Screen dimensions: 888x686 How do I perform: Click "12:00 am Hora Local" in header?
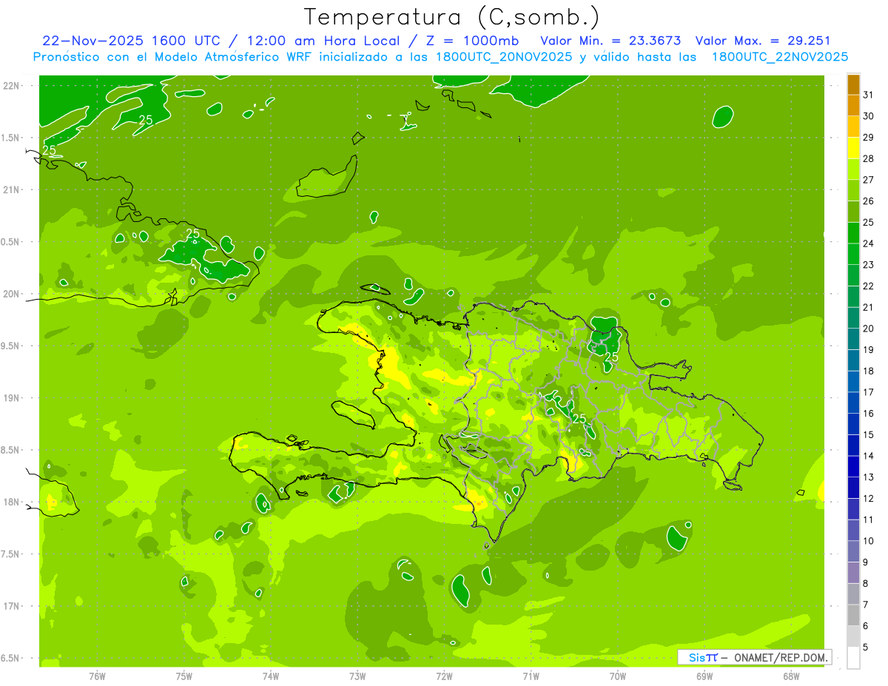point(325,41)
